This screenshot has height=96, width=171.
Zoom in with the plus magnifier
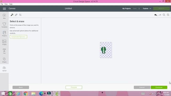tap(168, 15)
